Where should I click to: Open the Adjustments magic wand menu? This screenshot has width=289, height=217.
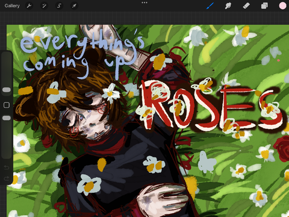click(44, 6)
